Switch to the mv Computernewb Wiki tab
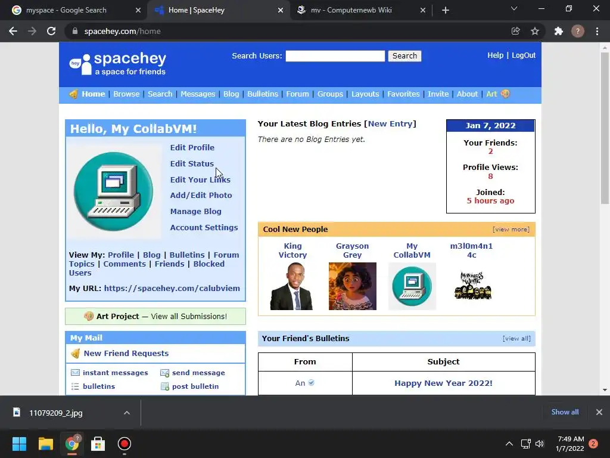Viewport: 610px width, 458px height. click(361, 10)
